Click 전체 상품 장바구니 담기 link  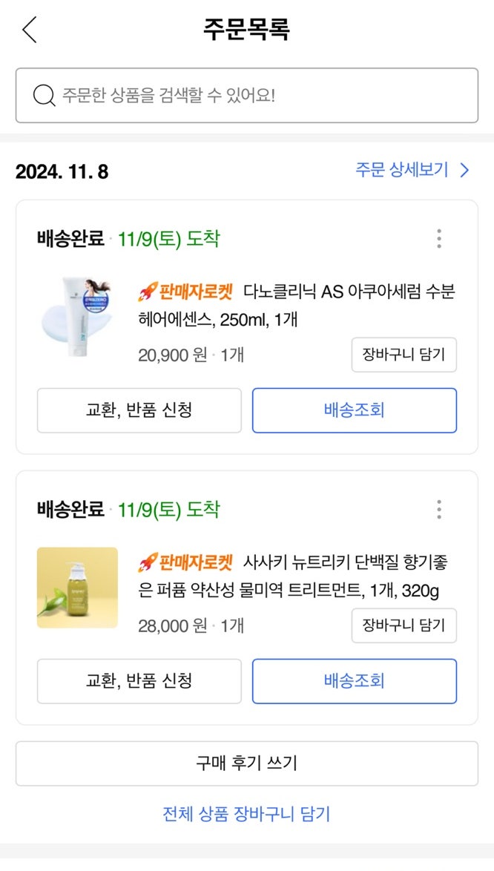pyautogui.click(x=246, y=814)
